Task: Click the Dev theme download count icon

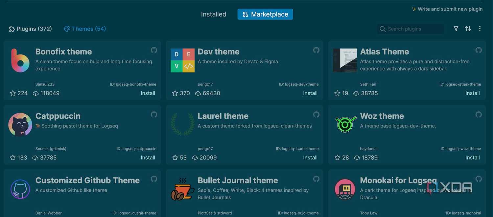Action: (198, 94)
